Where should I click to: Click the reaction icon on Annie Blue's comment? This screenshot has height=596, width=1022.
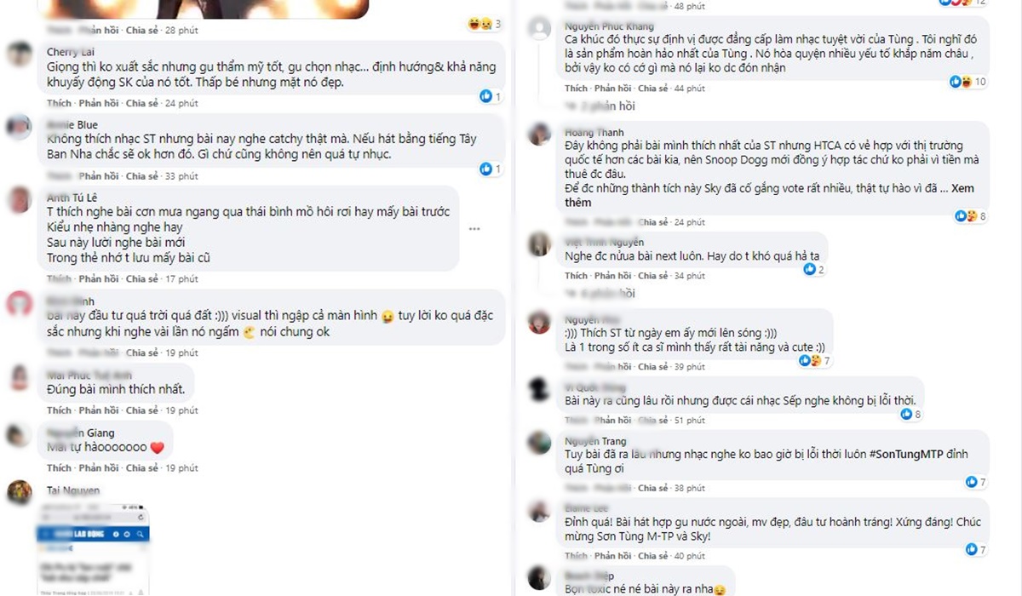tap(486, 169)
